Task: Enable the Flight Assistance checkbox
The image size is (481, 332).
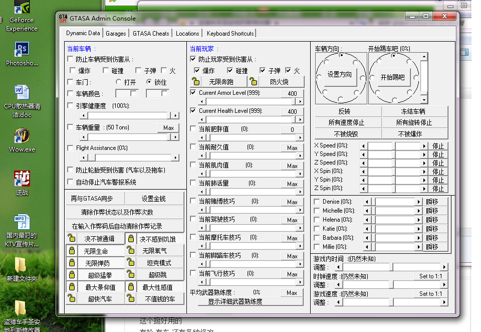Action: pos(70,148)
